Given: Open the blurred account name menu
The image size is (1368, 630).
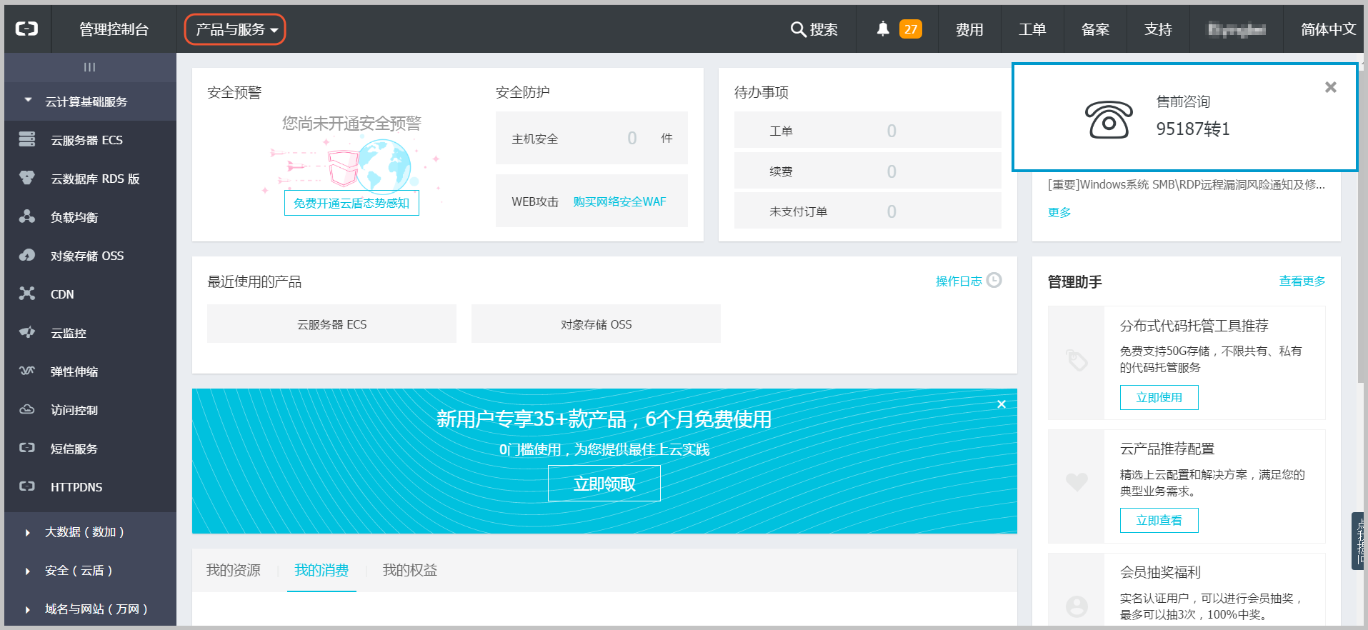Looking at the screenshot, I should coord(1237,29).
